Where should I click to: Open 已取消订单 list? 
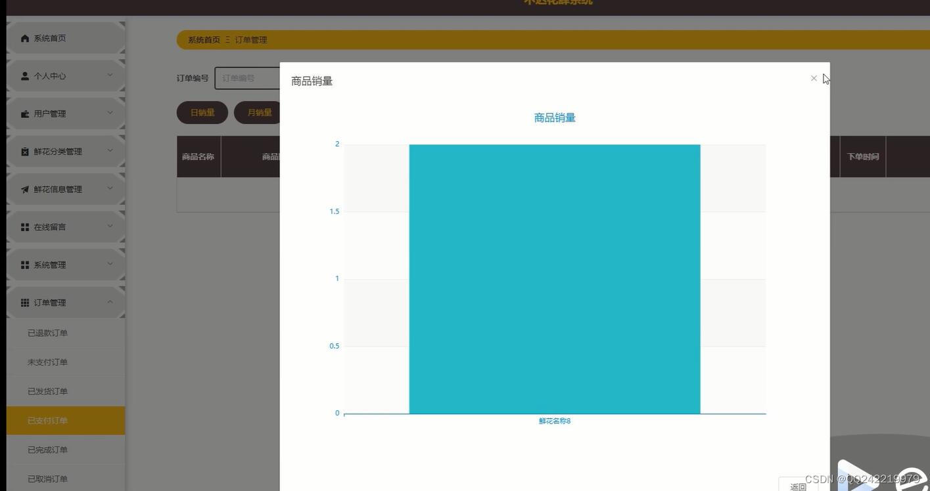47,479
